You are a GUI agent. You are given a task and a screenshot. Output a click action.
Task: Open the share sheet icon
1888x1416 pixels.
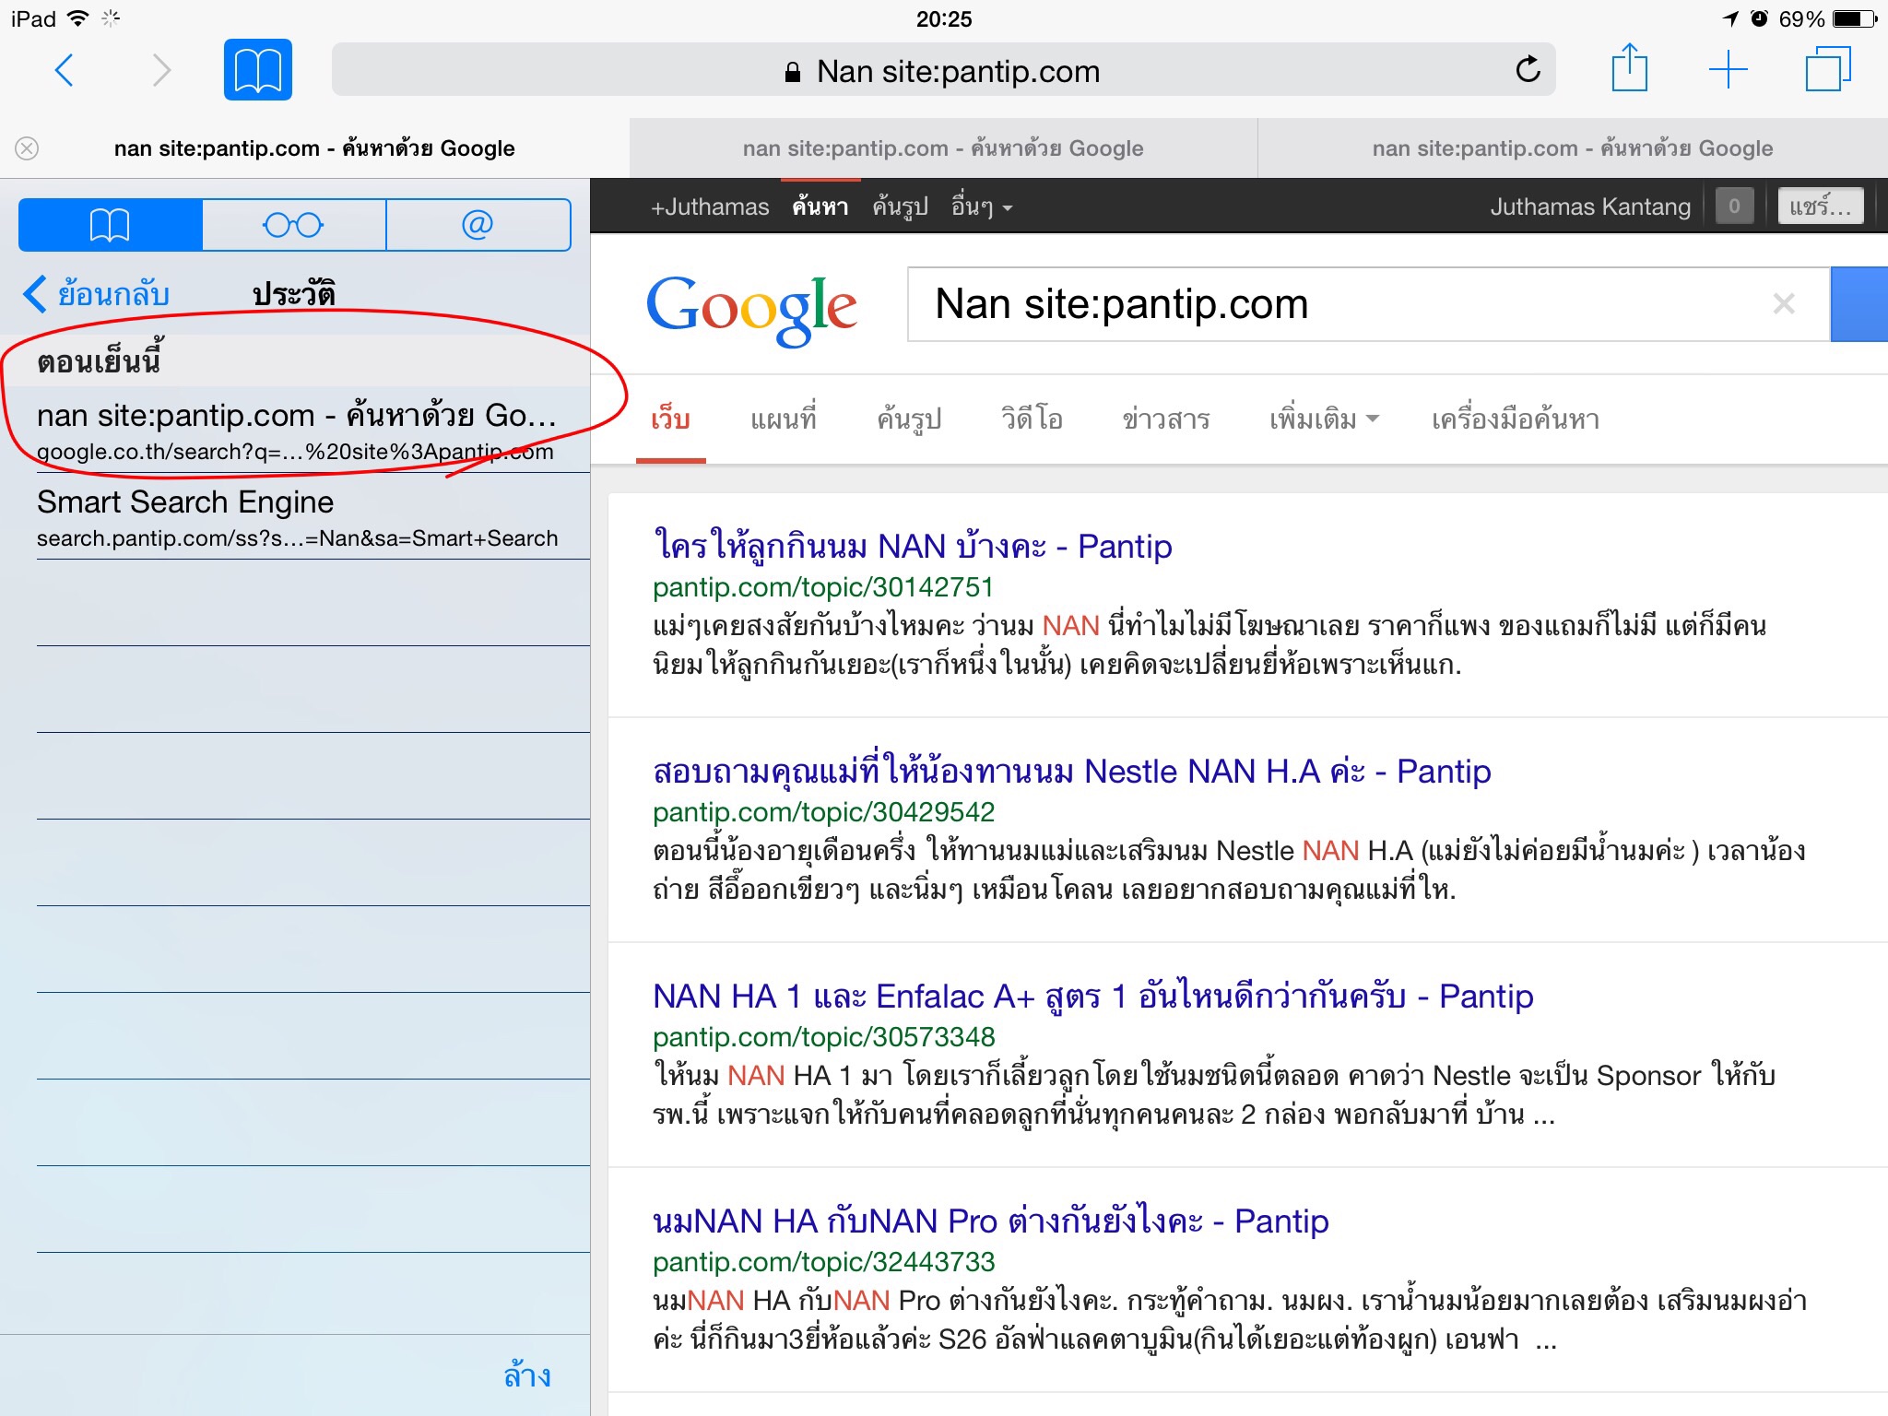click(1629, 67)
